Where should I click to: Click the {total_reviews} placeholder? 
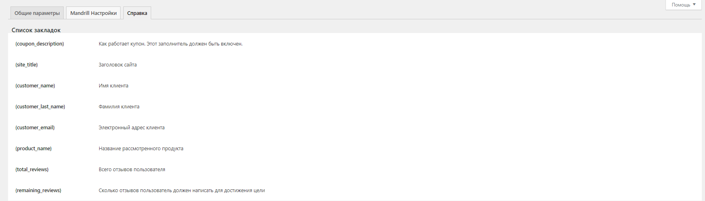pyautogui.click(x=32, y=170)
